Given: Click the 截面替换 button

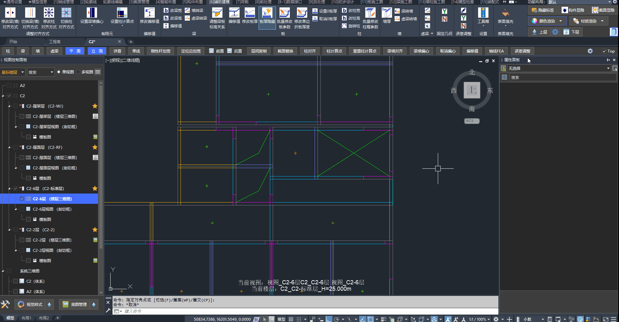Looking at the screenshot, I should pos(285,51).
